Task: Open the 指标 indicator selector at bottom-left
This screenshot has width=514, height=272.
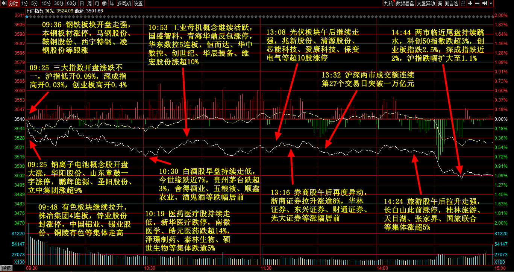Action: click(6, 268)
